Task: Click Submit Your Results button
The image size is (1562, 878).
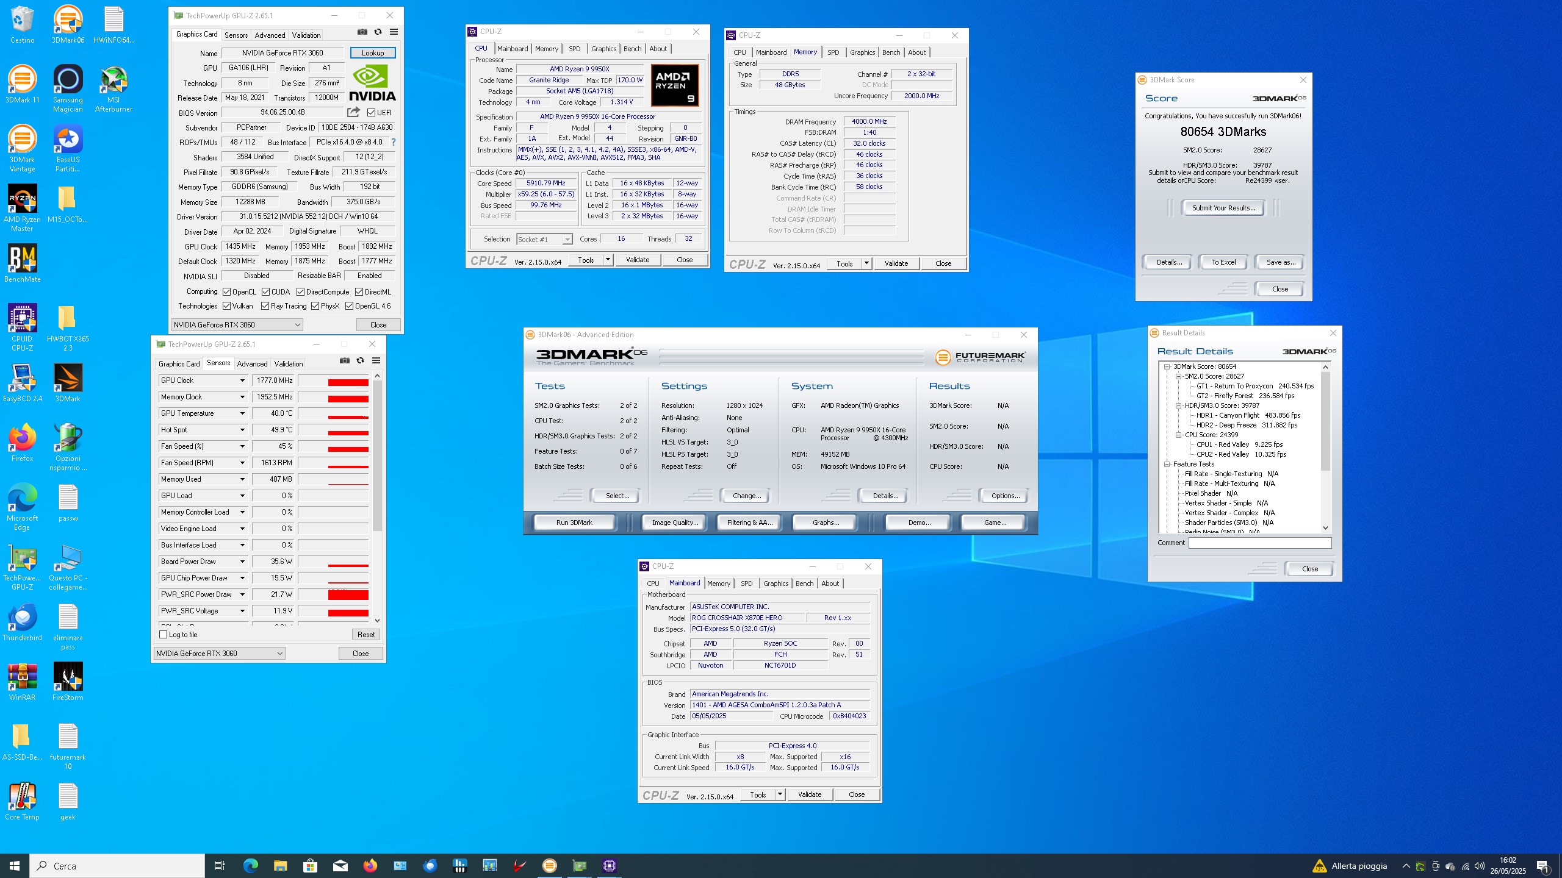Action: point(1223,208)
